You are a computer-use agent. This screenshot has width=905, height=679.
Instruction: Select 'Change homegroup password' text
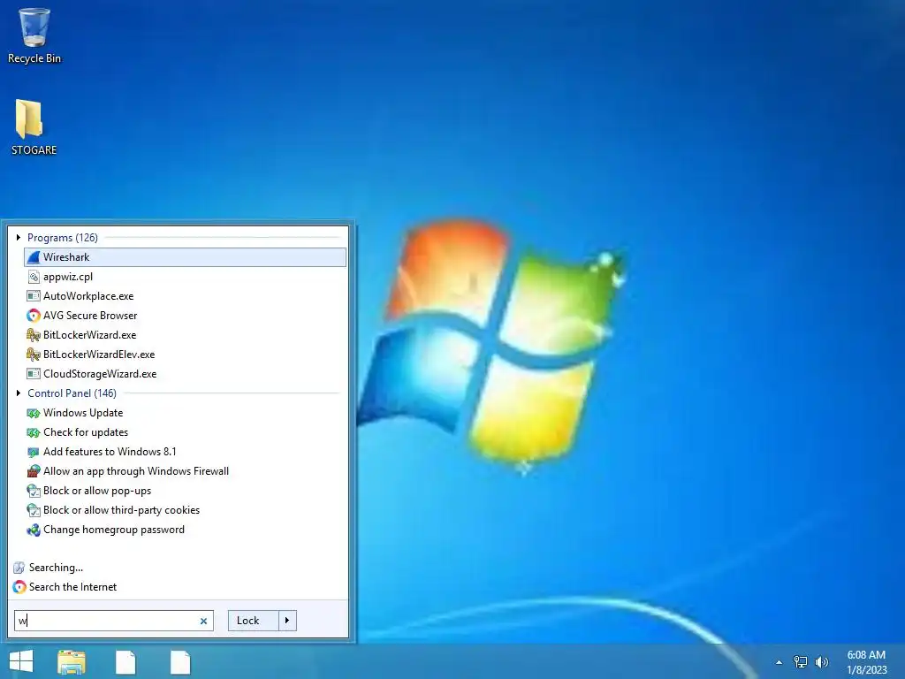point(114,530)
